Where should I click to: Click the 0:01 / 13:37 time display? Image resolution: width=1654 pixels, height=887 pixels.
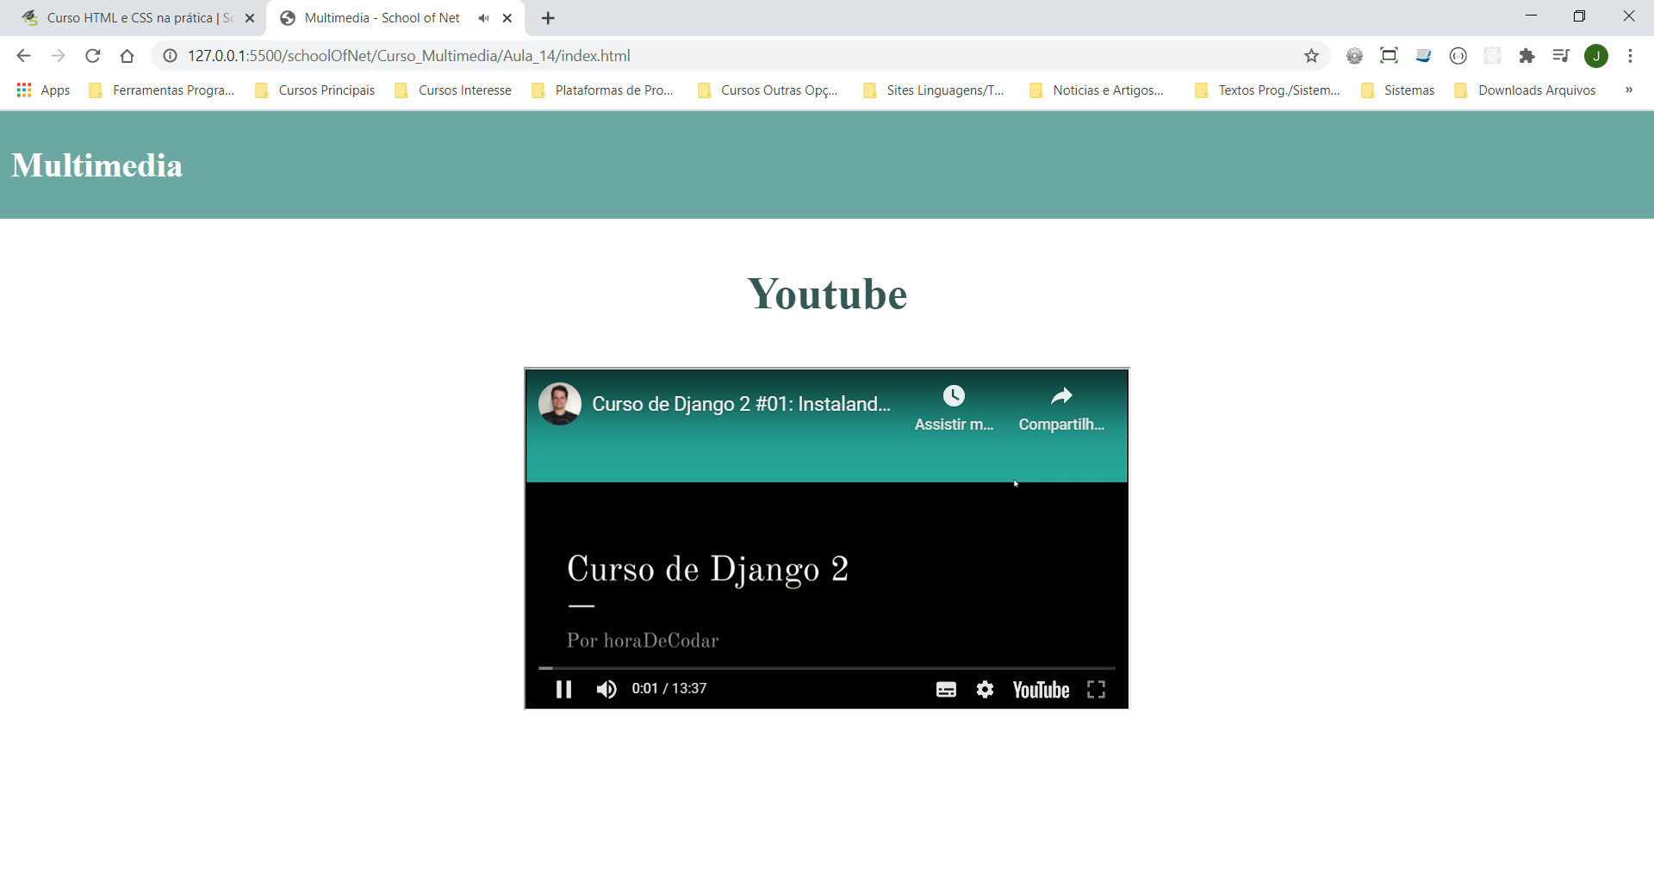point(669,689)
